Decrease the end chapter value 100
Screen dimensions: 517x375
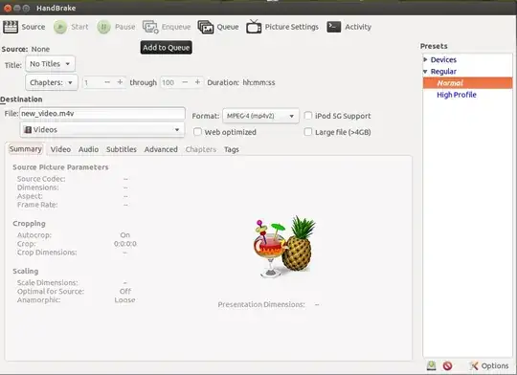(x=185, y=82)
